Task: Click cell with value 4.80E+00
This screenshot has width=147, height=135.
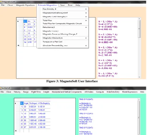Action: click(x=44, y=124)
